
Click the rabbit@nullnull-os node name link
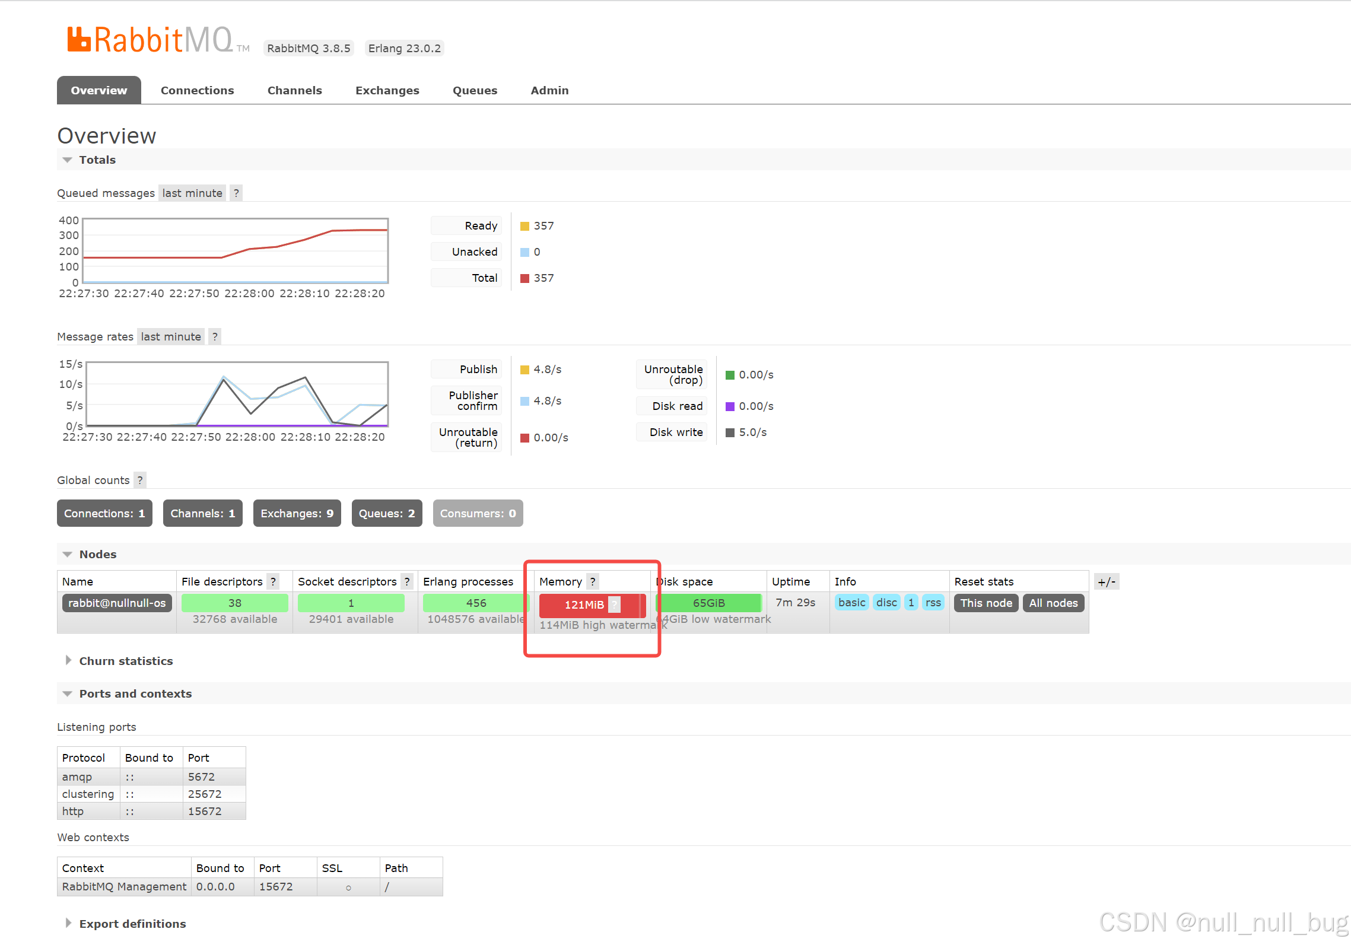click(x=116, y=603)
